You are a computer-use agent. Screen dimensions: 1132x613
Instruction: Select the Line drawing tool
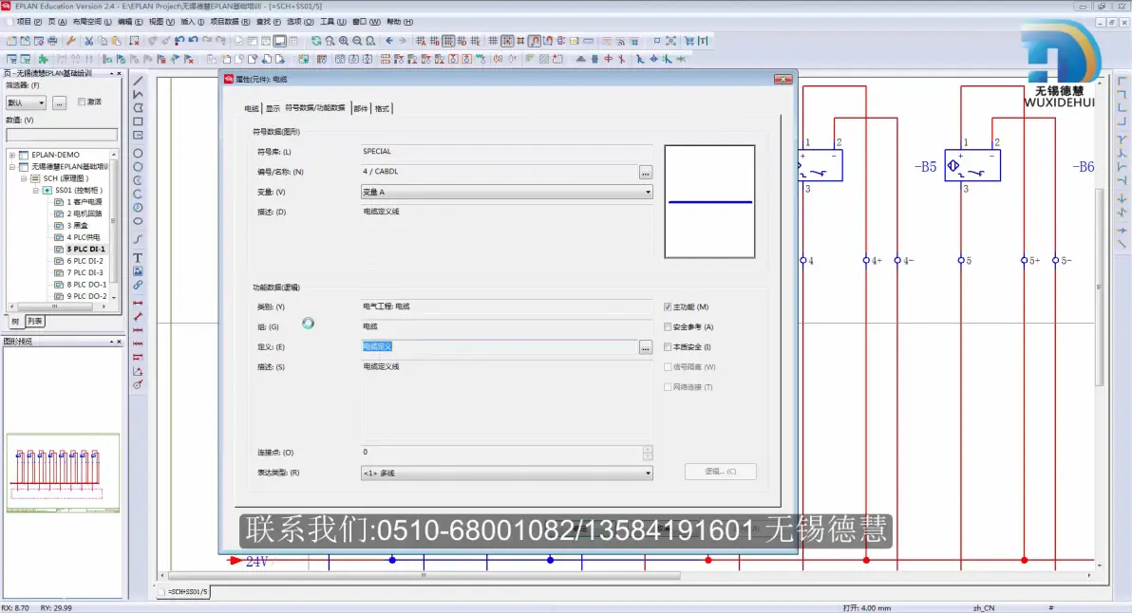[x=138, y=81]
